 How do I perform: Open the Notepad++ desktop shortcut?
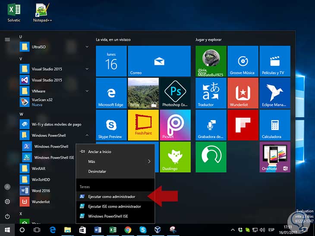42,13
